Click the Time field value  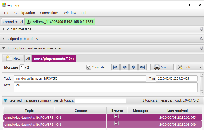(177, 78)
